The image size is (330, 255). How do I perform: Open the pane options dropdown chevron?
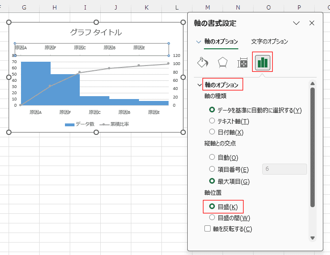[296, 23]
